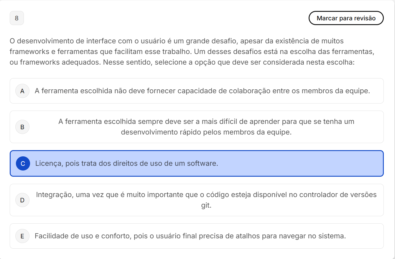Click the question number 8 badge
395x259 pixels.
[x=17, y=18]
